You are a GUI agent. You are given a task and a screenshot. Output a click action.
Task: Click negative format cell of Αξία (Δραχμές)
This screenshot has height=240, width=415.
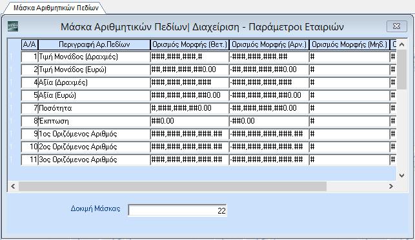269,82
